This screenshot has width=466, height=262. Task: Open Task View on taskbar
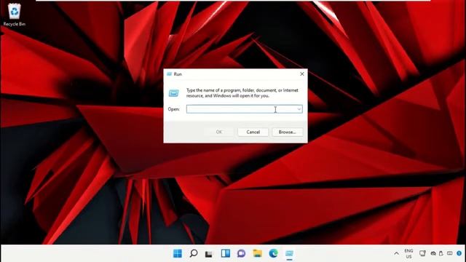coord(209,254)
